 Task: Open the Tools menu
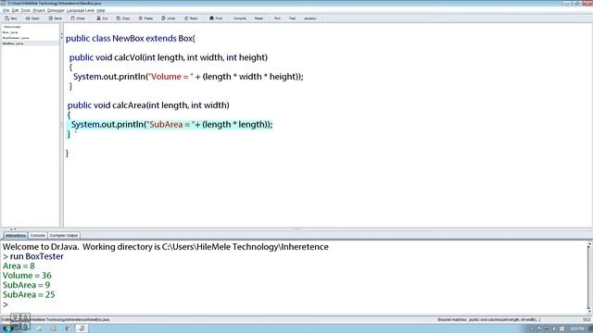pos(26,10)
